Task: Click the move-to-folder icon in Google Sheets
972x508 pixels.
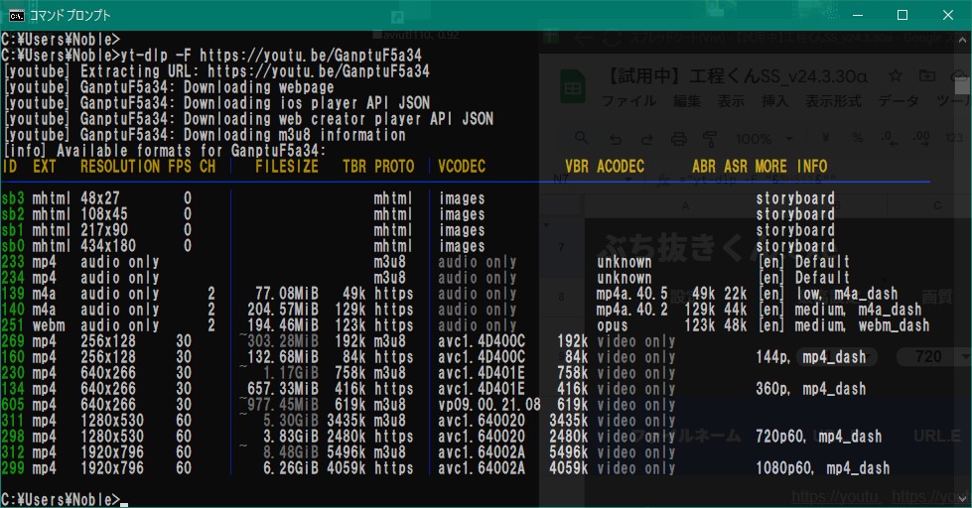Action: 926,76
